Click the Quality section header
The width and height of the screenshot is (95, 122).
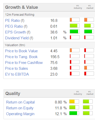coord(13,94)
